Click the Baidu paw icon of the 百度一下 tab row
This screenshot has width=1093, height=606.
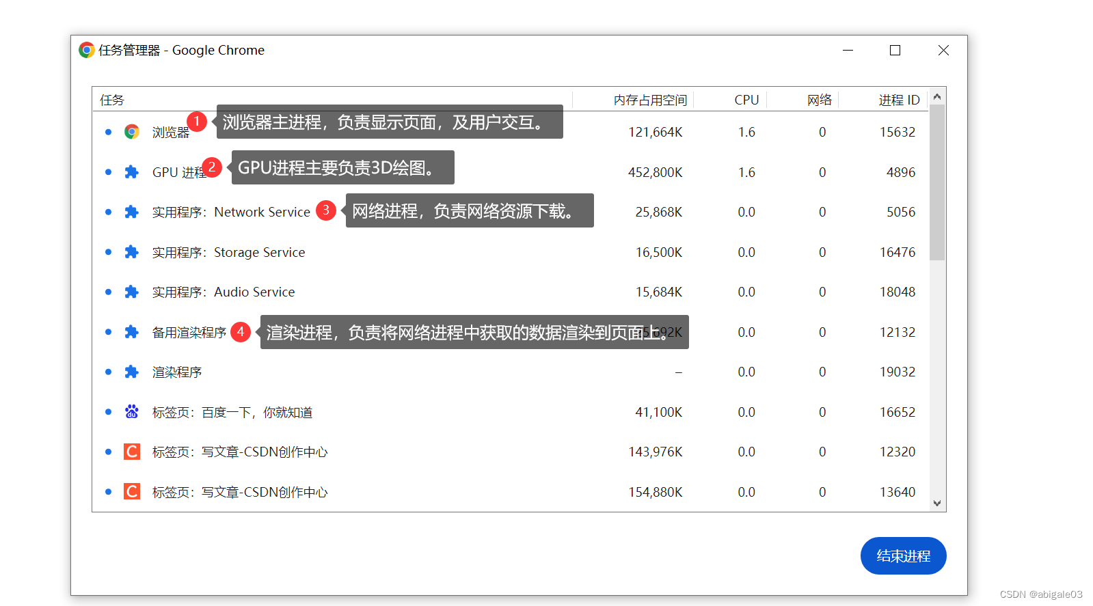pyautogui.click(x=132, y=412)
